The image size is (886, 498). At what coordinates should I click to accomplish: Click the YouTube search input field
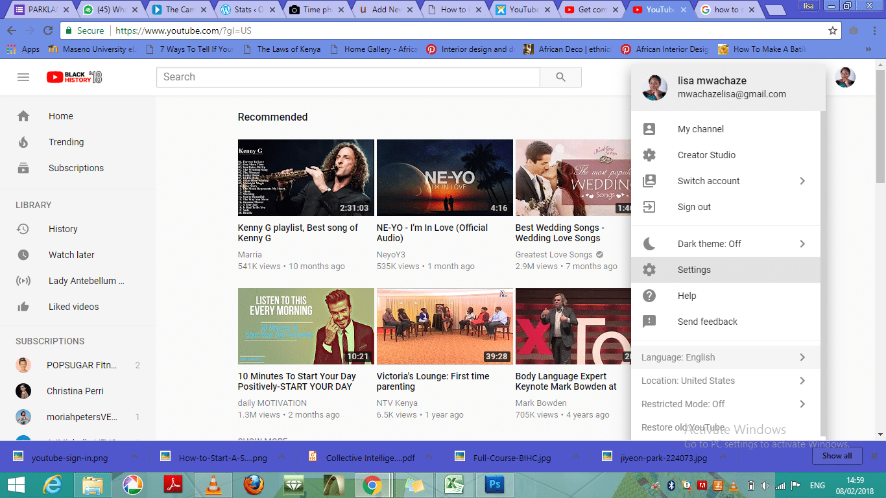click(348, 77)
